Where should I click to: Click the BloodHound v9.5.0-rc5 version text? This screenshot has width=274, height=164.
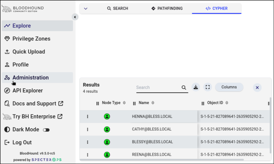[x=37, y=153]
